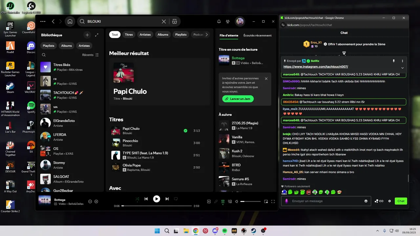420x236 pixels.
Task: Adjust the Spotify volume slider
Action: 251,202
